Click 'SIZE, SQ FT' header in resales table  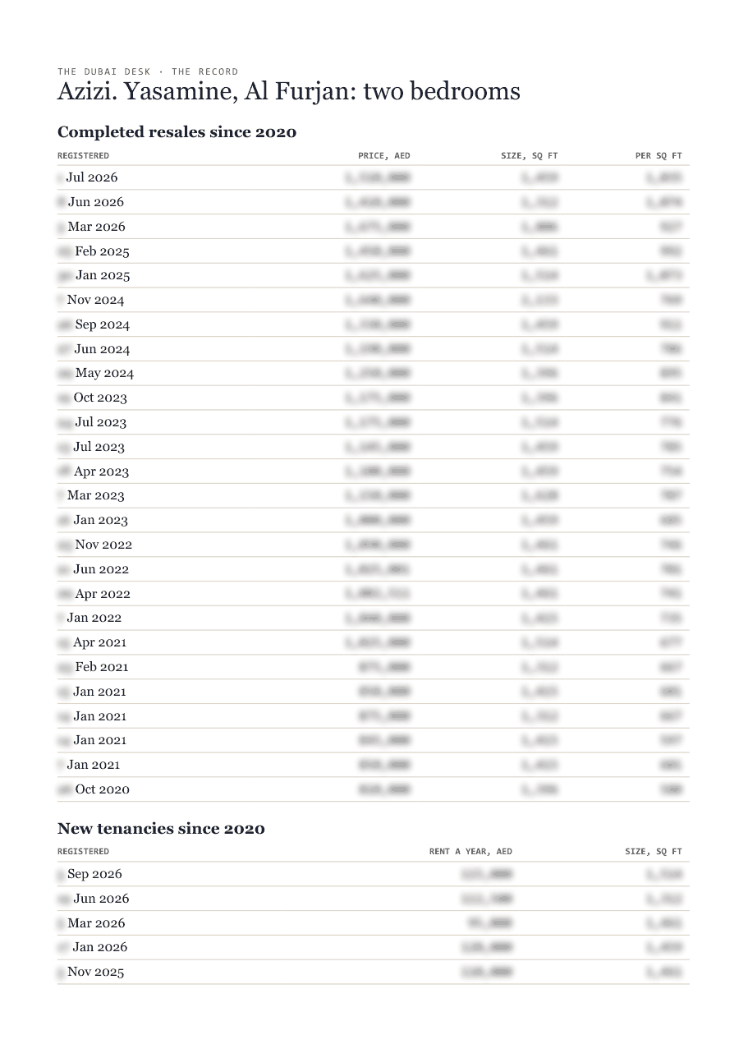(530, 155)
